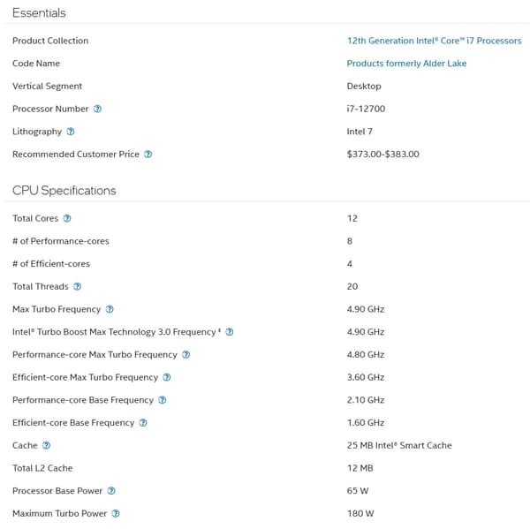Open the Products formerly Alder Lake link
530x529 pixels.
406,64
